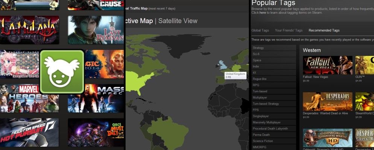
Task: Click the United Kingdom 3 PB tooltip
Action: (x=236, y=76)
